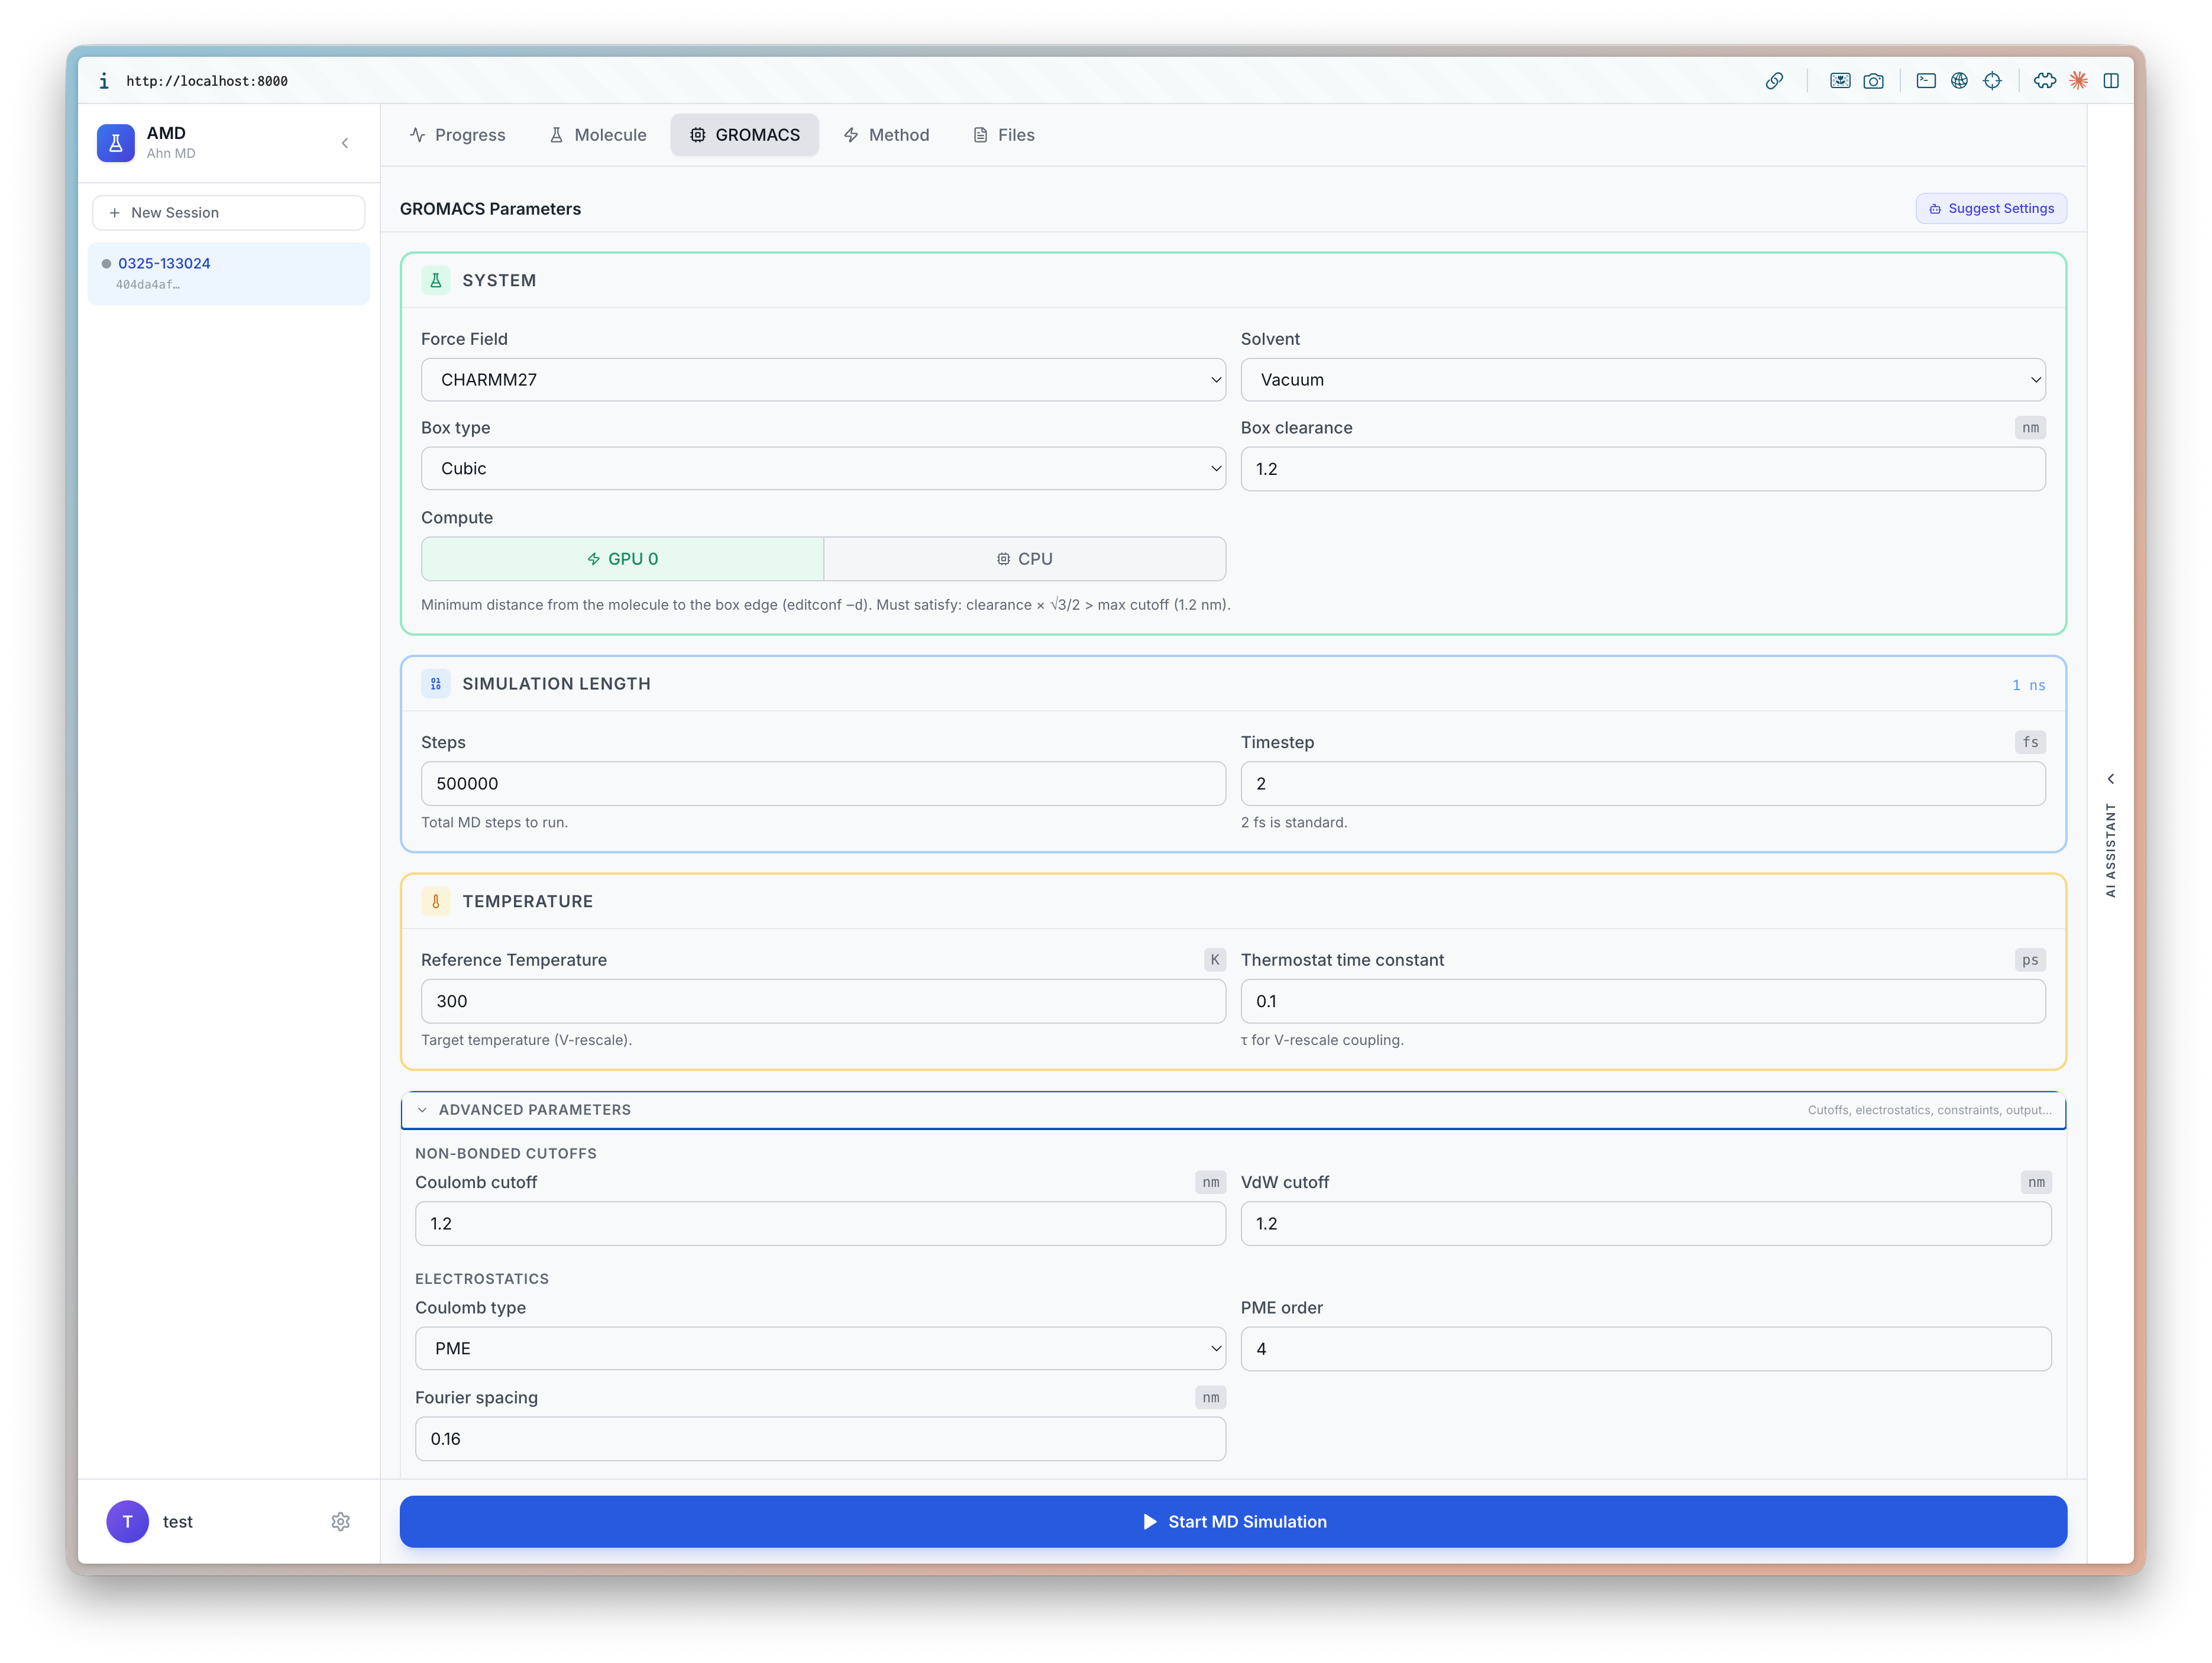Open the Method tab

(x=886, y=135)
